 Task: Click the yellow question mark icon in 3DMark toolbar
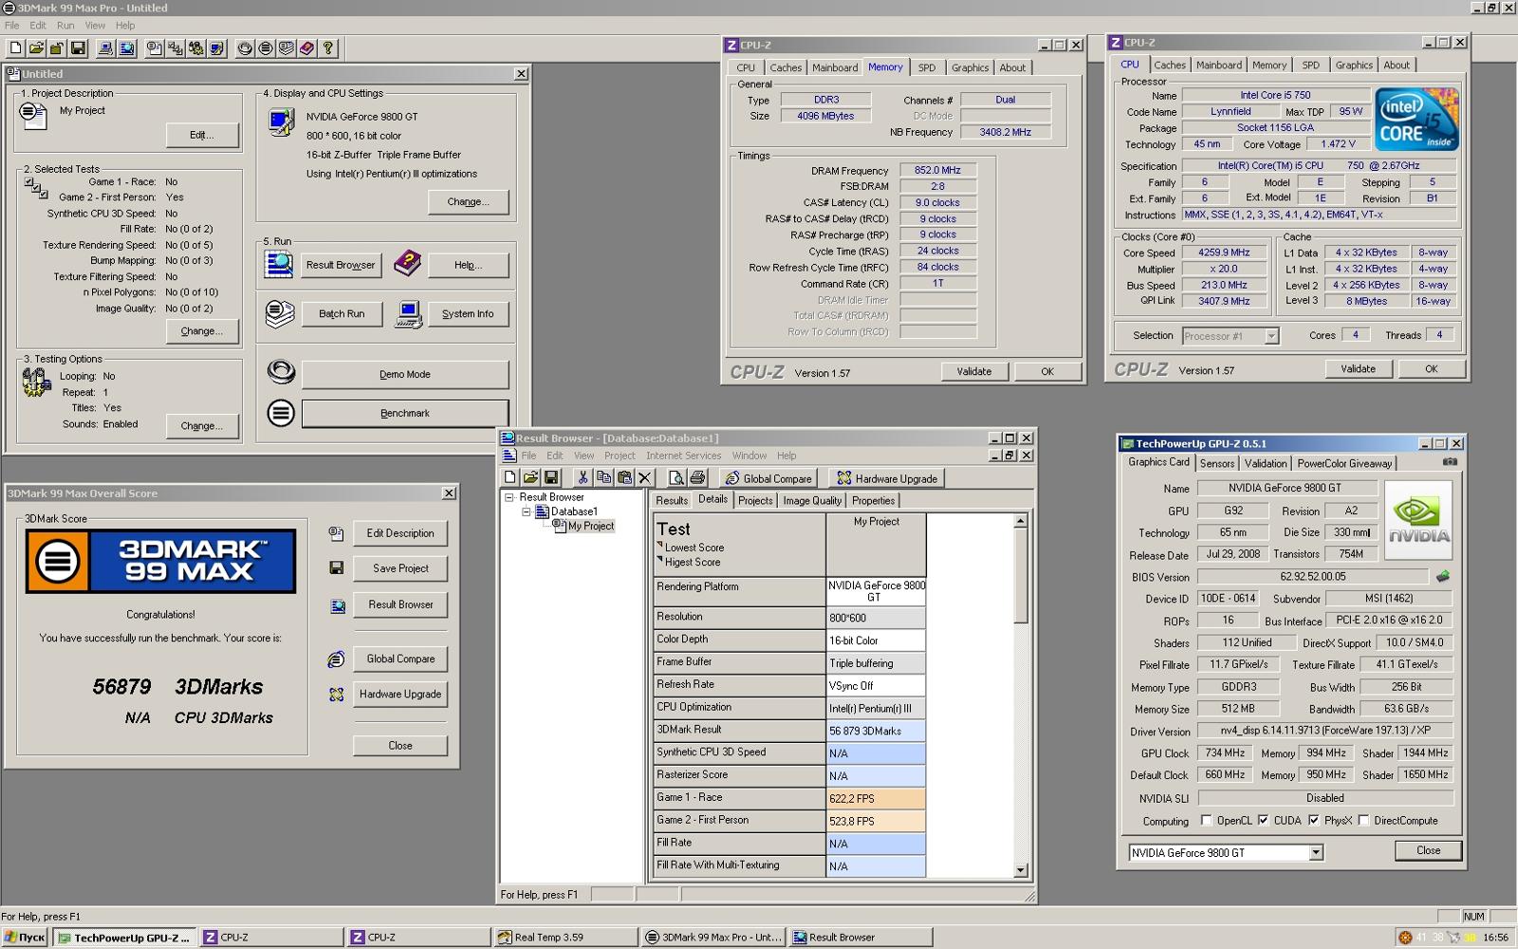327,48
